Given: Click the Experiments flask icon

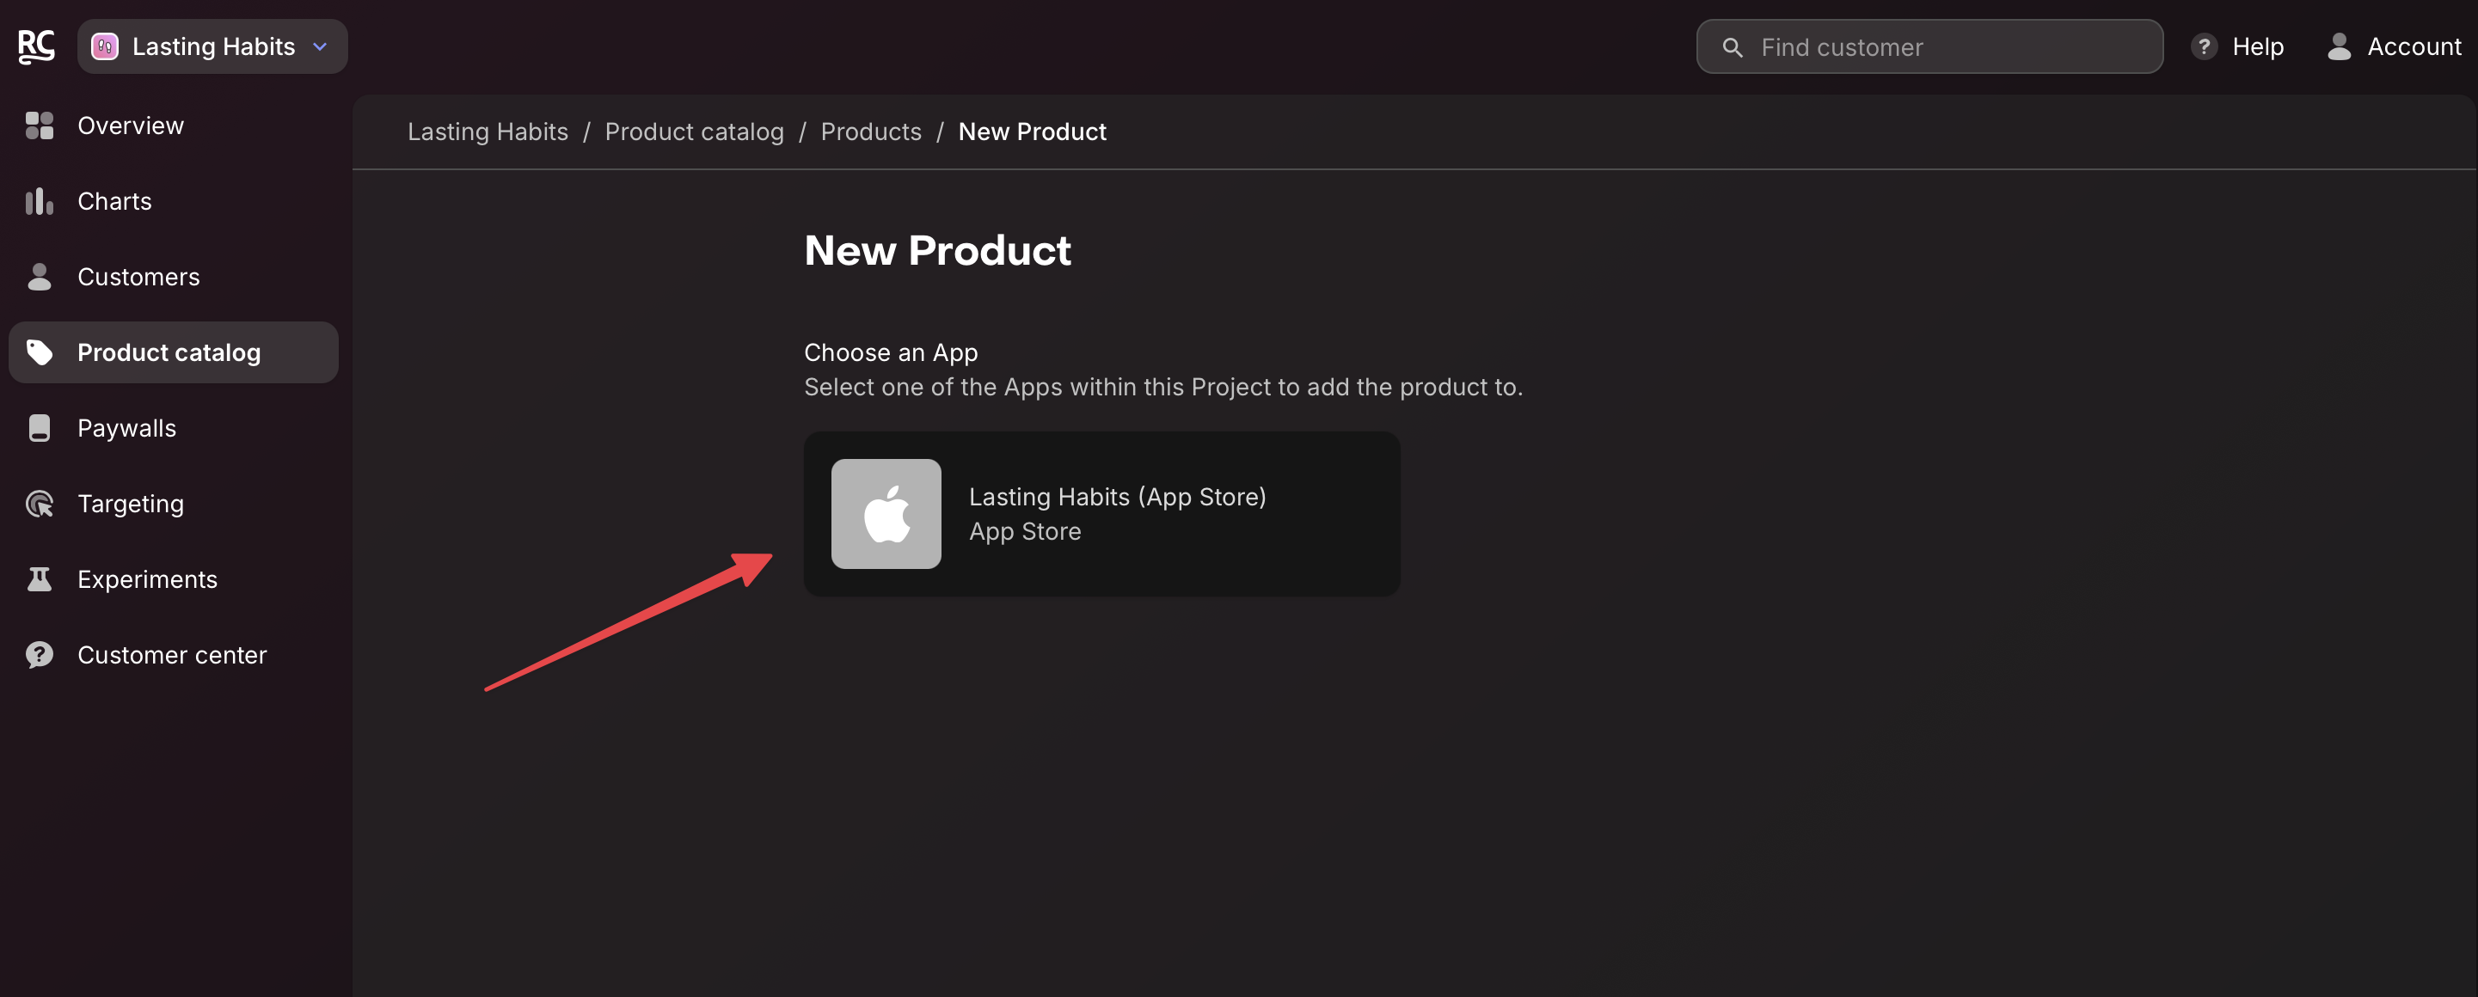Looking at the screenshot, I should 40,578.
